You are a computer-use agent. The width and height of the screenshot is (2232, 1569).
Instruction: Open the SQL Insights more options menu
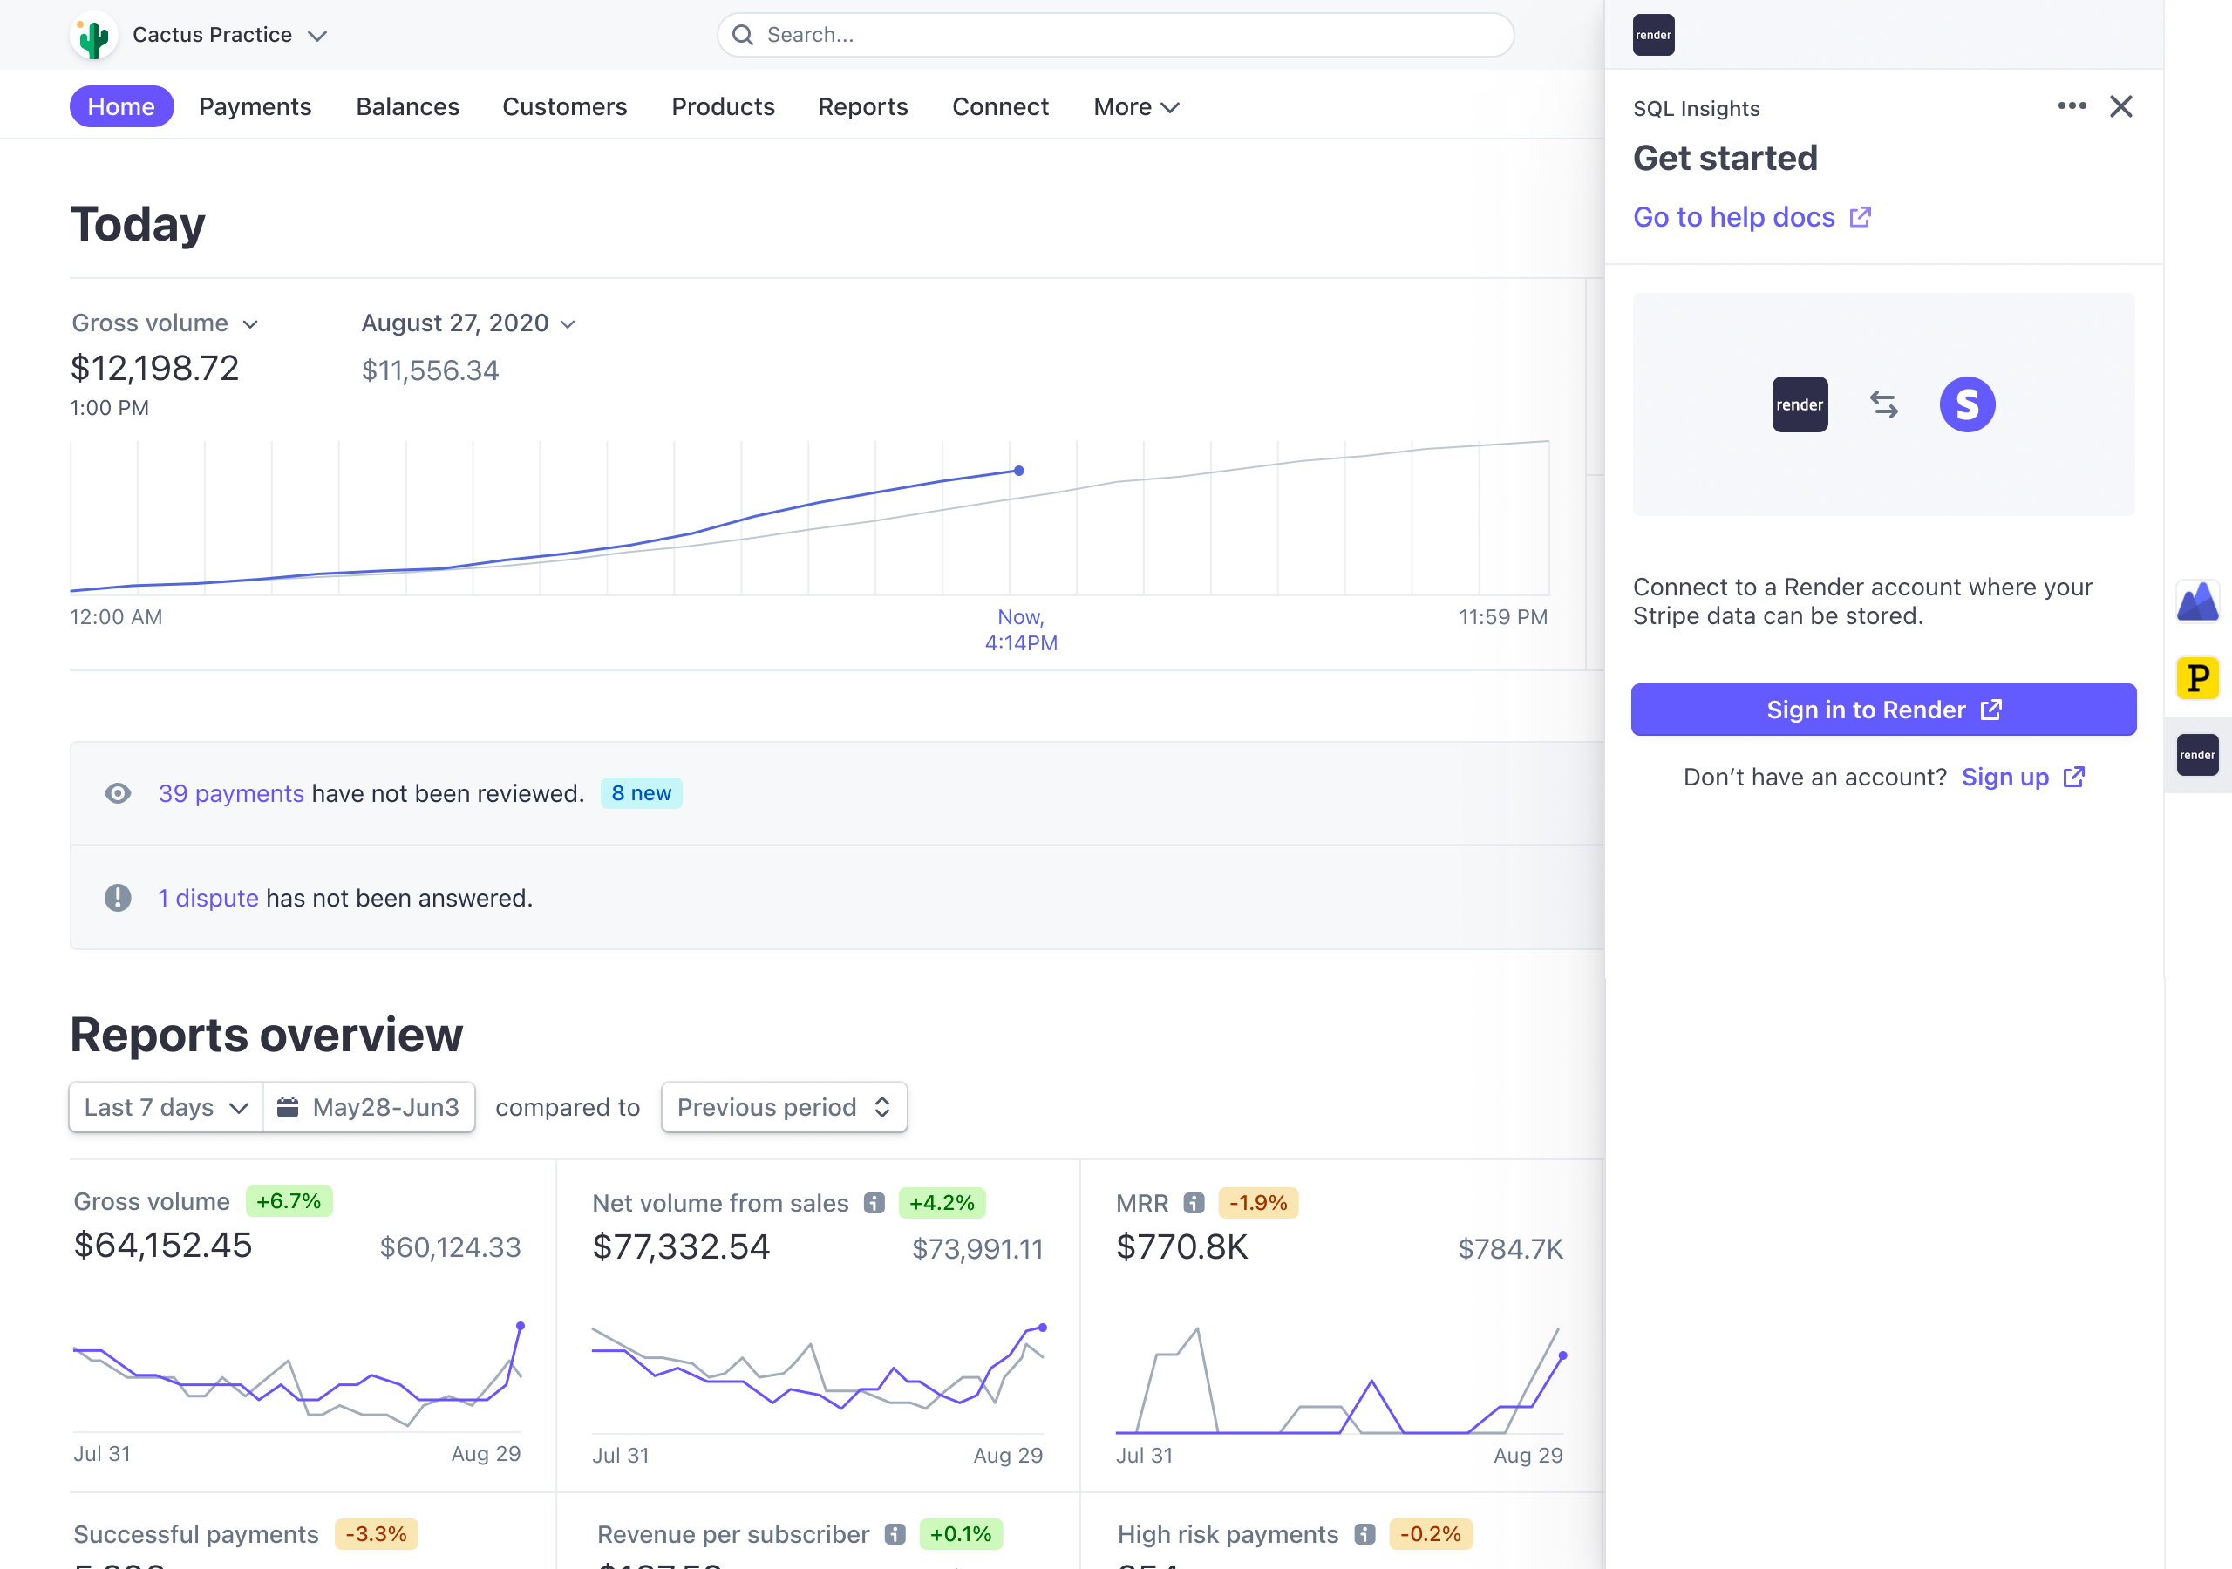(x=2072, y=106)
